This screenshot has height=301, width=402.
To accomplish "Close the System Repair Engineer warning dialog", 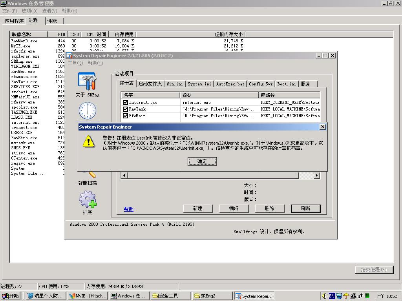I will [323, 127].
